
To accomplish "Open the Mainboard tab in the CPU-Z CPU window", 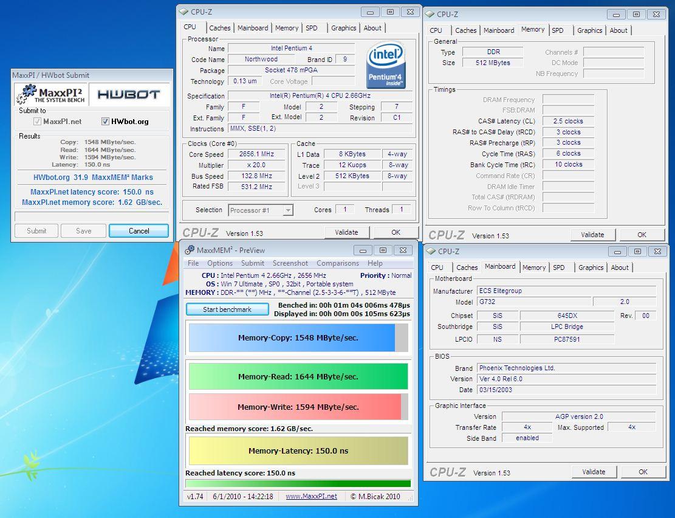I will [x=253, y=28].
